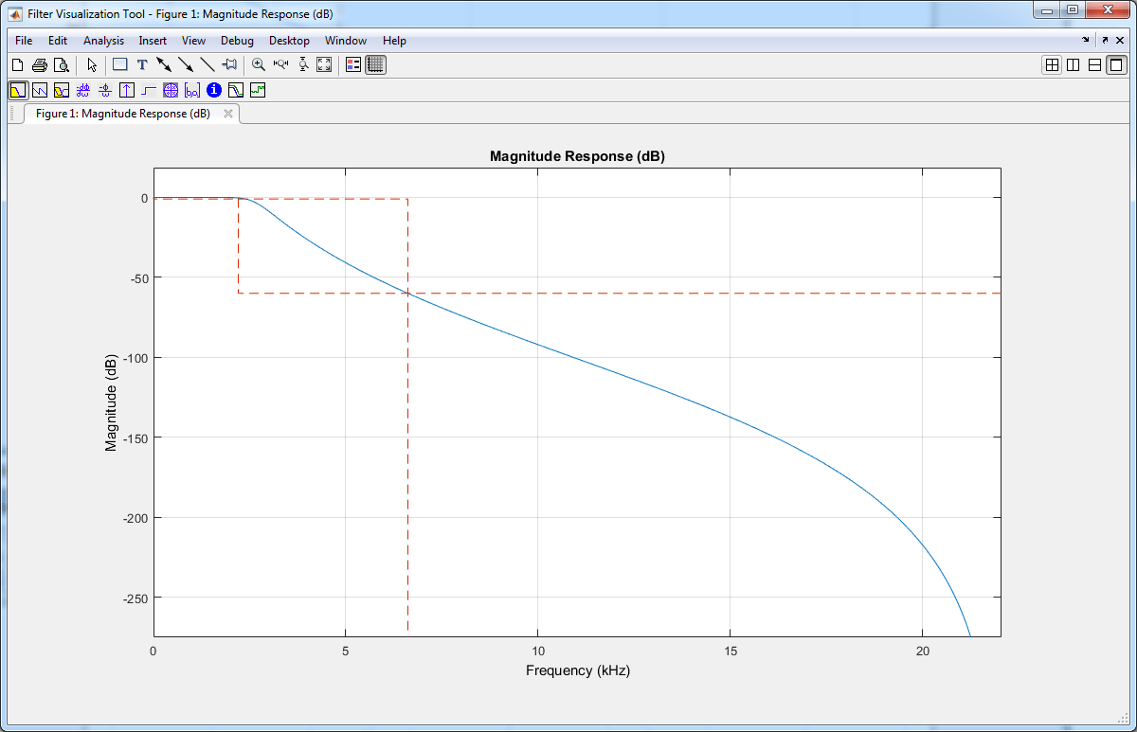Select the Insert Text tool (T icon)
Image resolution: width=1137 pixels, height=732 pixels.
click(142, 65)
